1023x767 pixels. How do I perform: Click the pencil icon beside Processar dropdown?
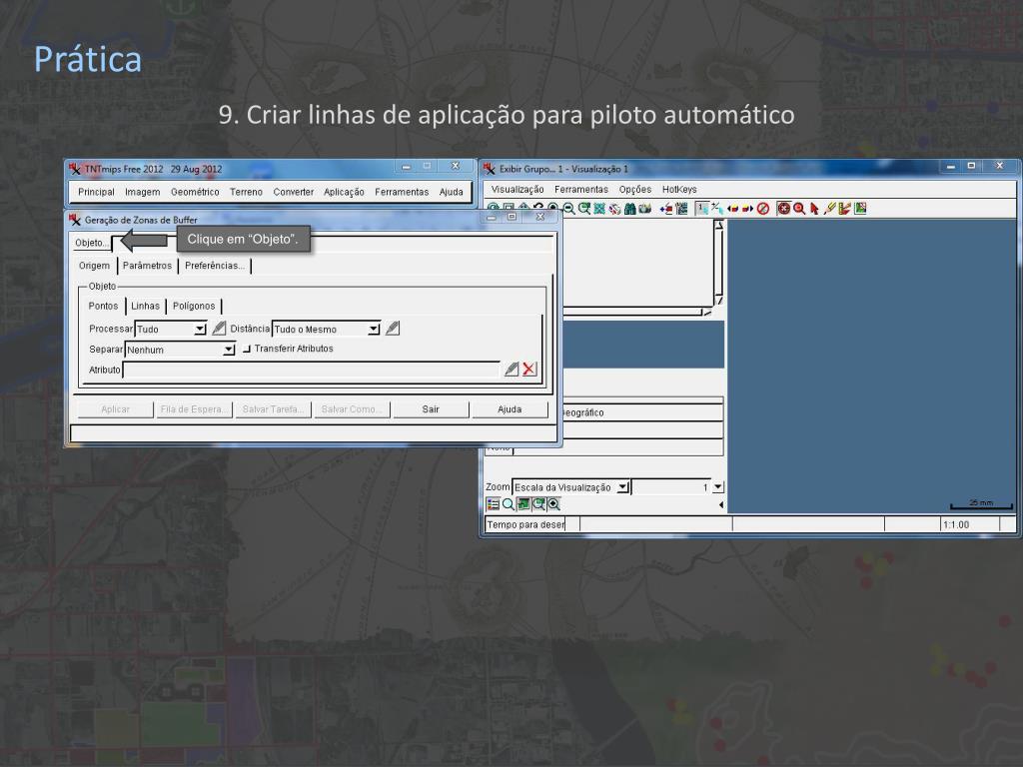tap(219, 328)
